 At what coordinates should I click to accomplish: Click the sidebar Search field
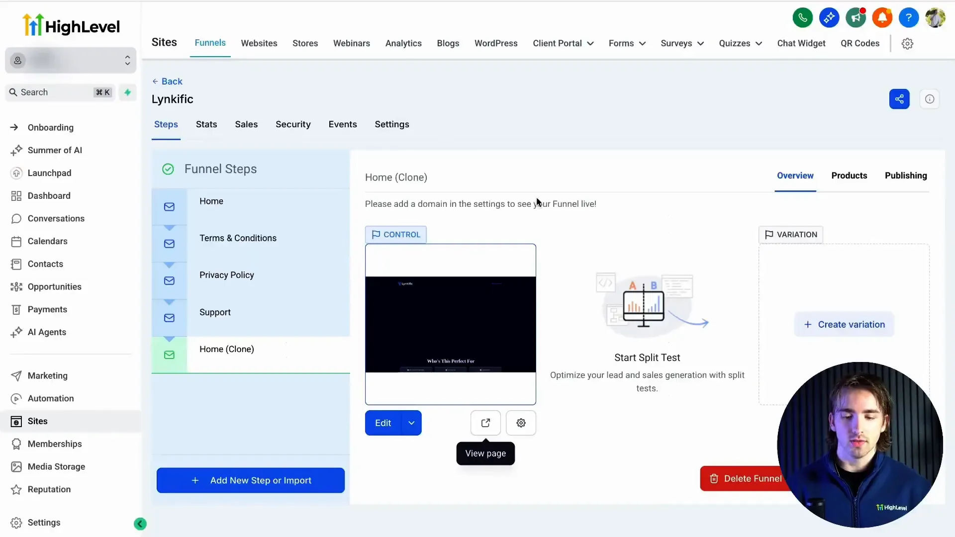point(60,92)
